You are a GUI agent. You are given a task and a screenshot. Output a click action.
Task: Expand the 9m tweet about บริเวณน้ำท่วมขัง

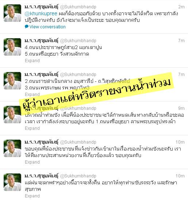32,128
